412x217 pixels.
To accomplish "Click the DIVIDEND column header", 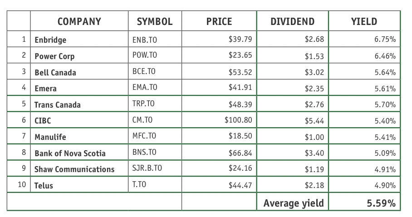I will tap(293, 21).
